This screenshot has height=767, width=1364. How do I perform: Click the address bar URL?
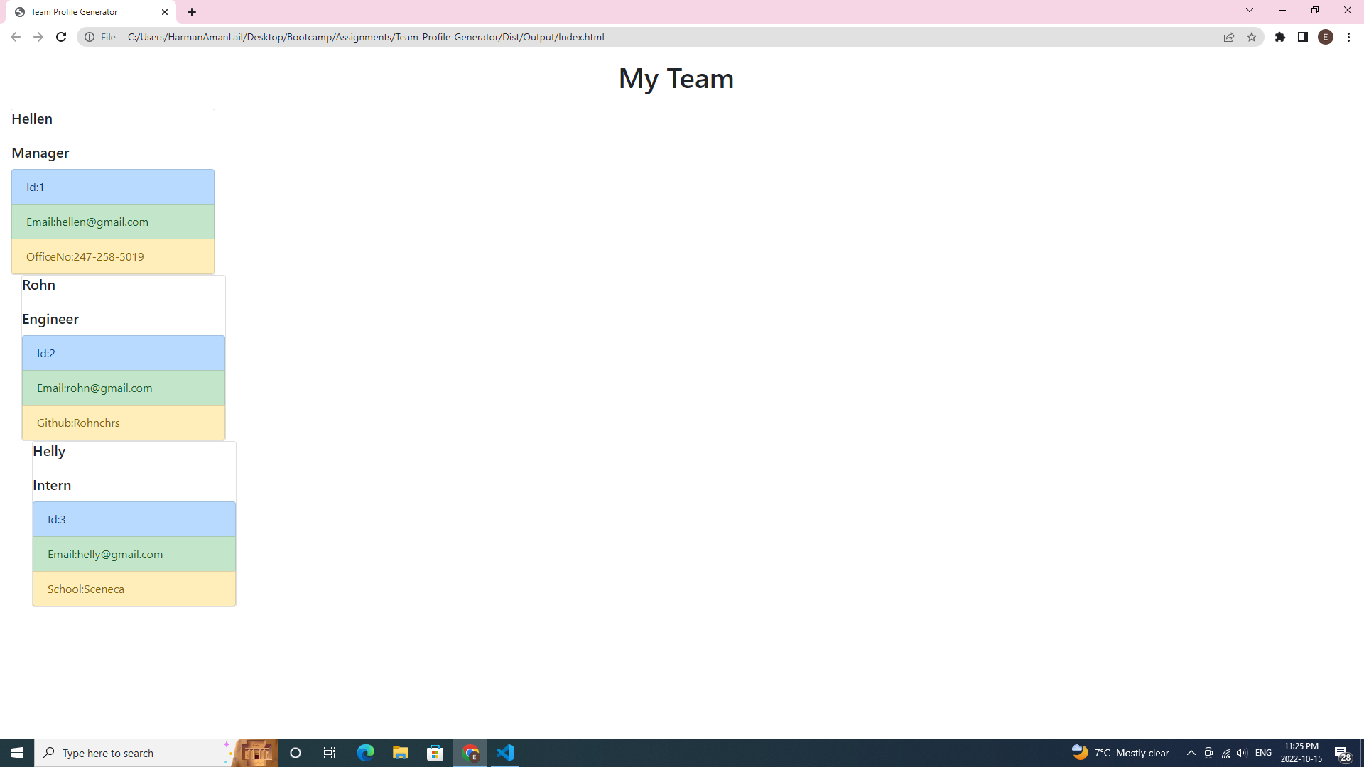click(x=366, y=37)
